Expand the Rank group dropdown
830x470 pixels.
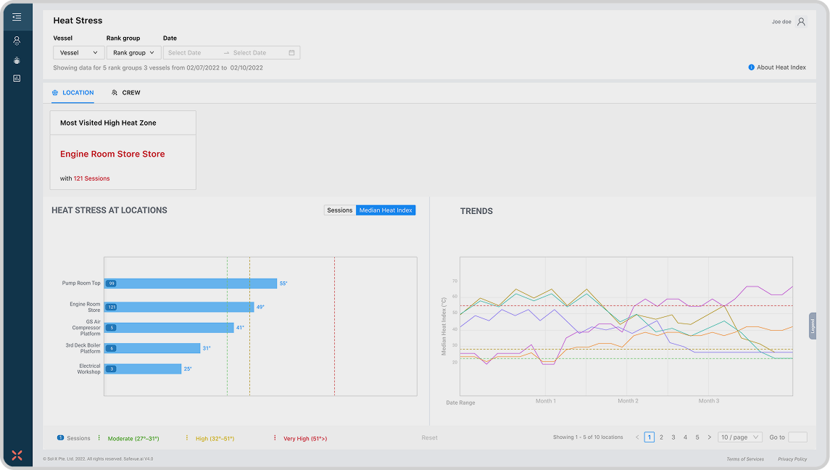point(133,53)
